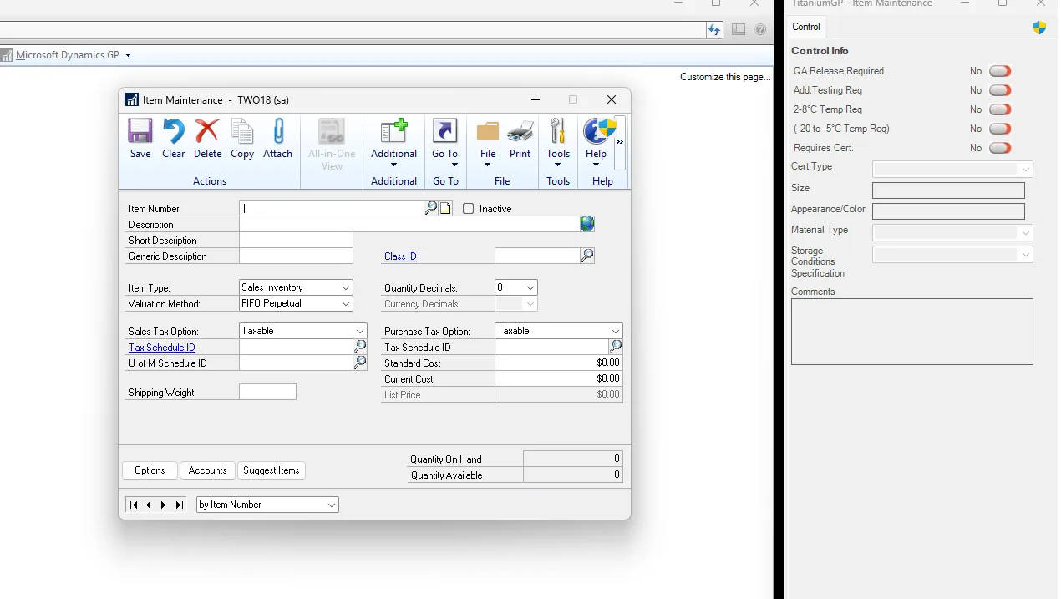Image resolution: width=1061 pixels, height=599 pixels.
Task: Click the Item Number input field
Action: (332, 208)
